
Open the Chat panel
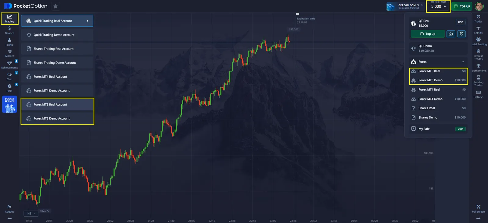[9, 76]
